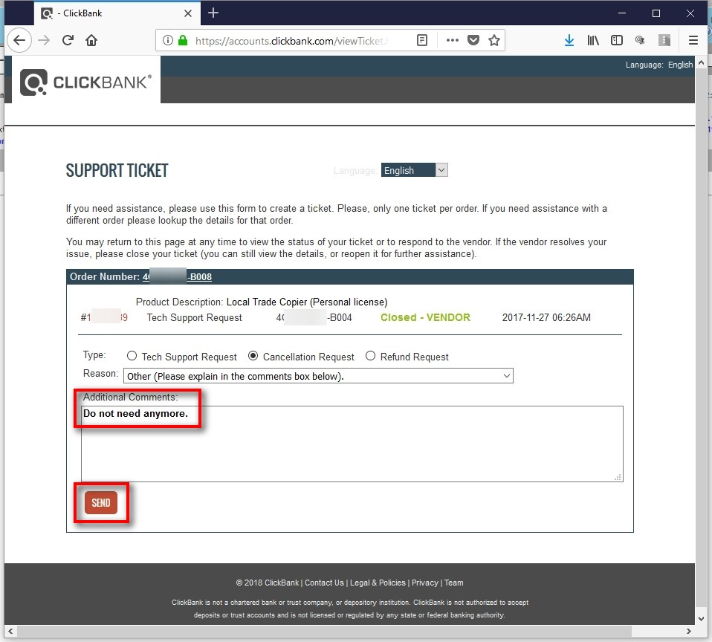Toggle reader view in address bar
This screenshot has width=712, height=642.
click(422, 40)
